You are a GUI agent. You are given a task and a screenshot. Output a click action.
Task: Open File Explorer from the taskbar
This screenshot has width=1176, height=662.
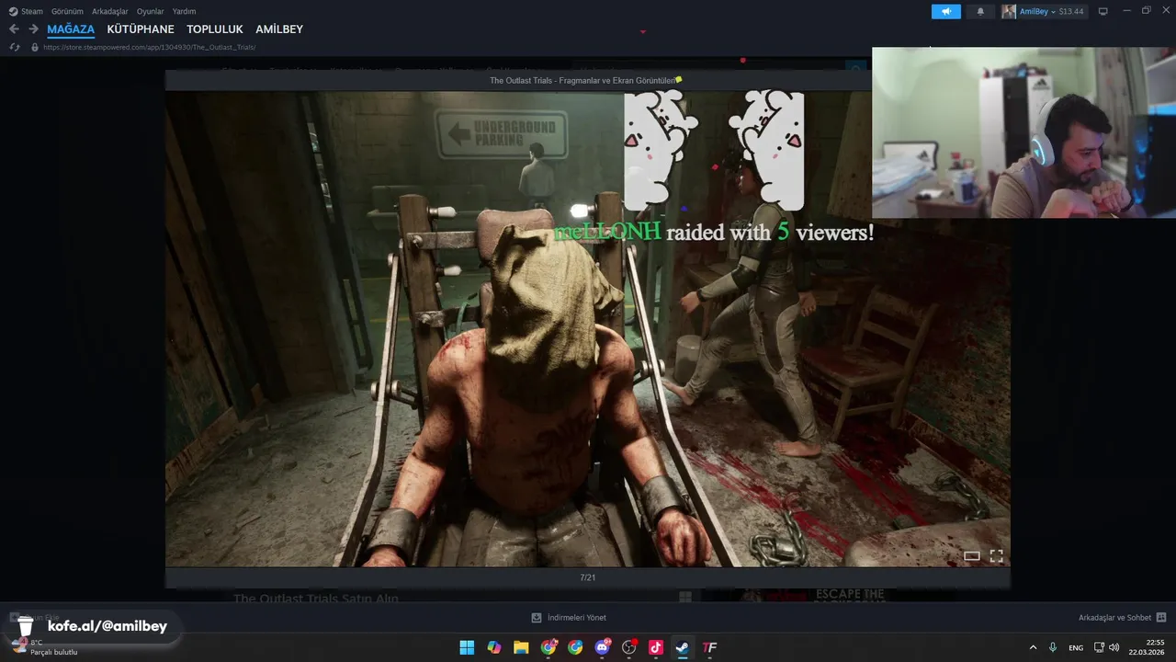coord(521,647)
